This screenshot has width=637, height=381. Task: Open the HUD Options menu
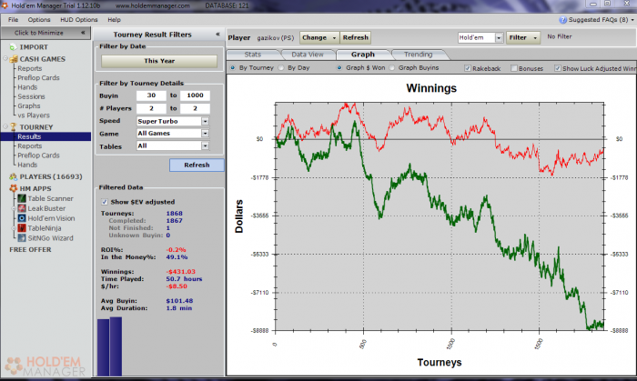coord(79,19)
